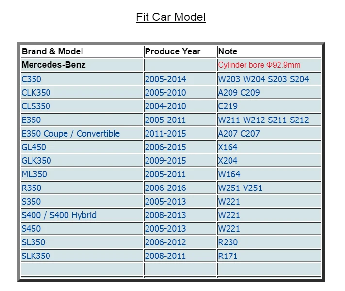Select the 'Produce Year' column header
Image resolution: width=345 pixels, height=291 pixels.
[180, 51]
